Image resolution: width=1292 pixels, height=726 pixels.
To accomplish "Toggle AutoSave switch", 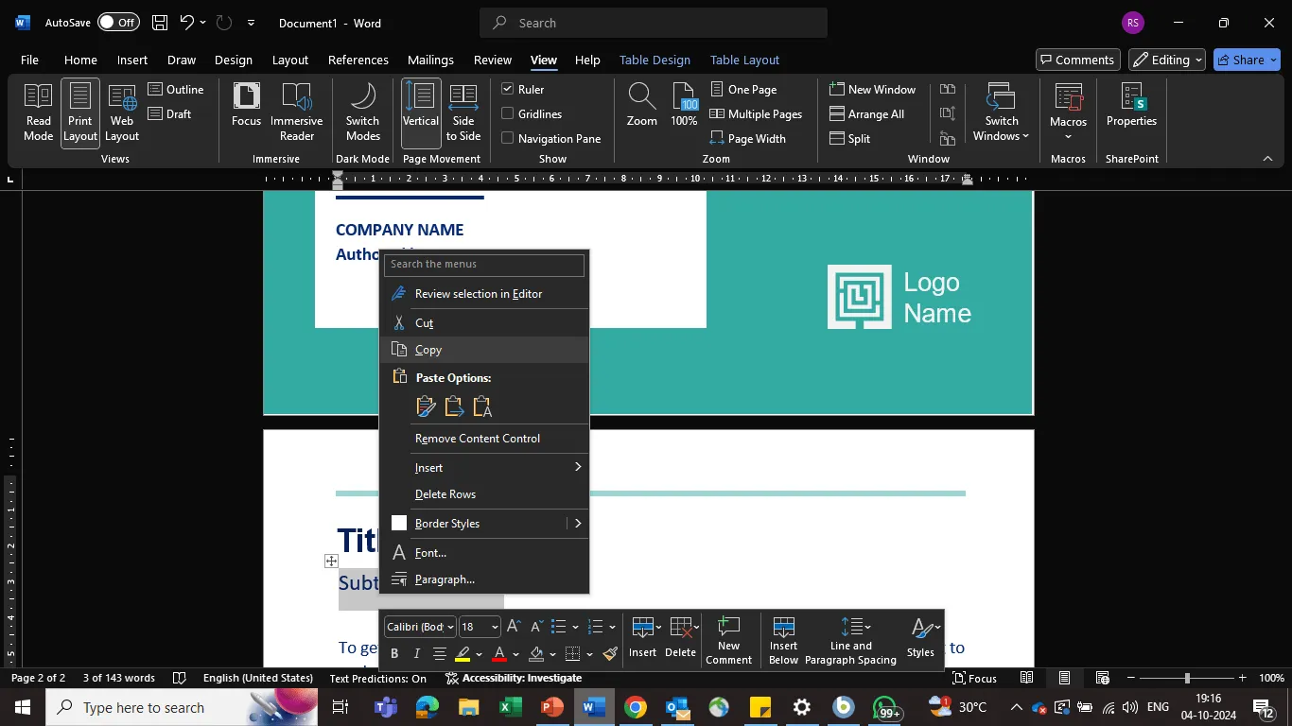I will pyautogui.click(x=118, y=23).
